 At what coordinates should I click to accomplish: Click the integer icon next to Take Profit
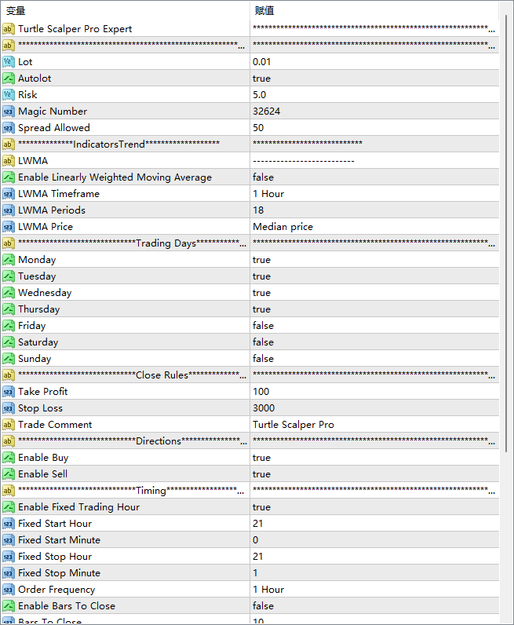(9, 392)
